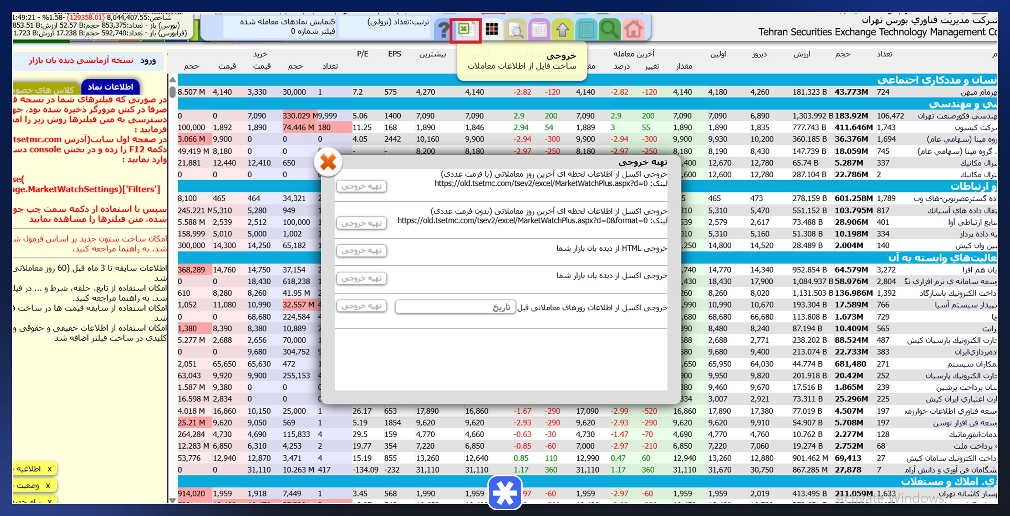
Task: Click the Excel export icon in toolbar
Action: 465,30
